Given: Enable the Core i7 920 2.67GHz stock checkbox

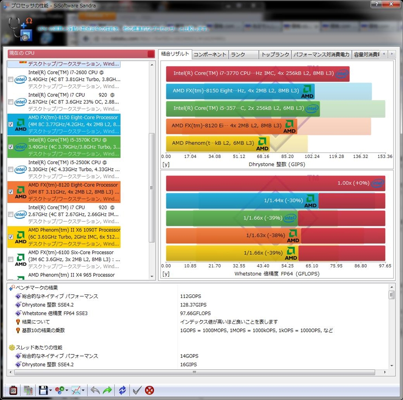Looking at the screenshot, I should (x=11, y=215).
